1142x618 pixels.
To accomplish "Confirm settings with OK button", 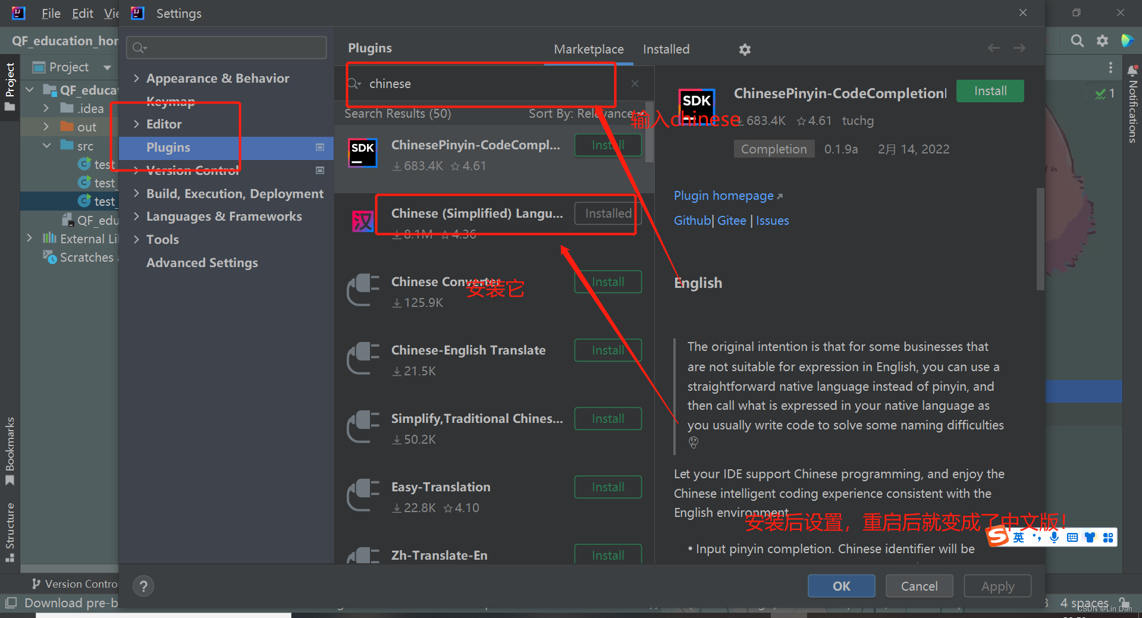I will click(841, 586).
